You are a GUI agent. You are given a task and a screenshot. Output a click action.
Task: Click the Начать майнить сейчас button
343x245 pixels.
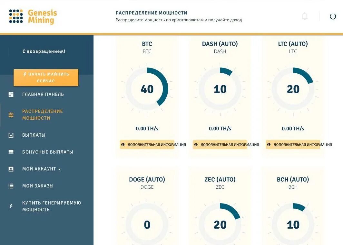point(46,77)
